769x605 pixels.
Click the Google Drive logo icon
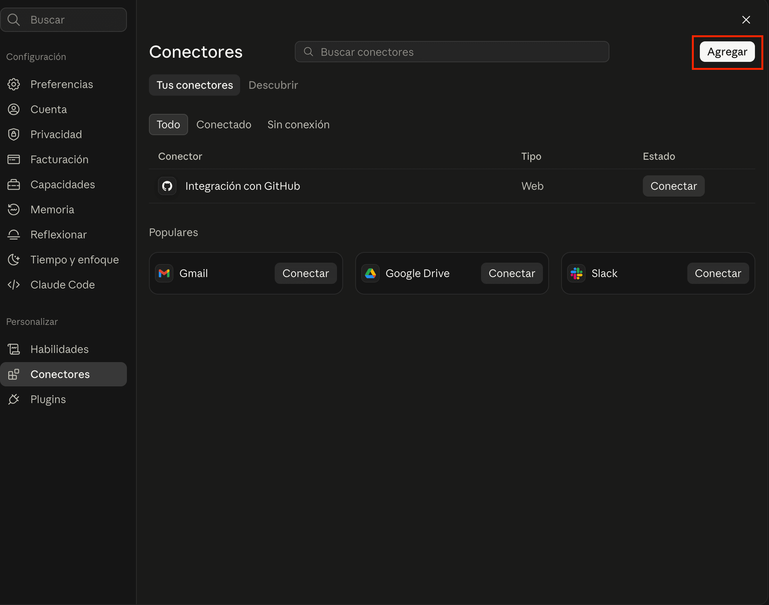pyautogui.click(x=370, y=273)
